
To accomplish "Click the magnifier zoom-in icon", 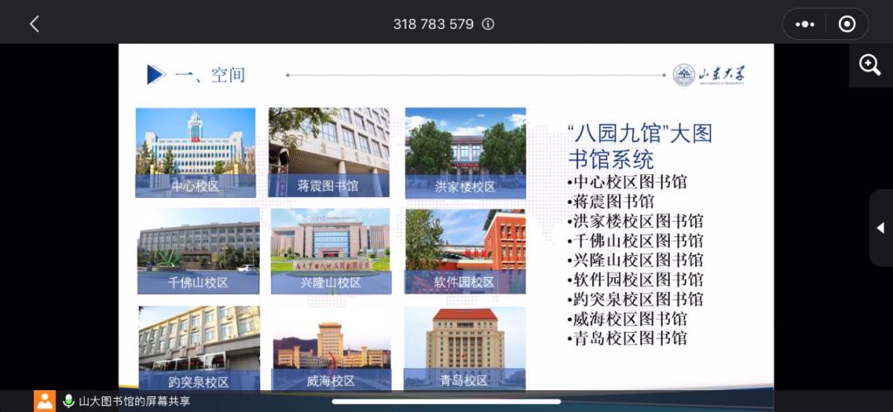I will click(870, 65).
